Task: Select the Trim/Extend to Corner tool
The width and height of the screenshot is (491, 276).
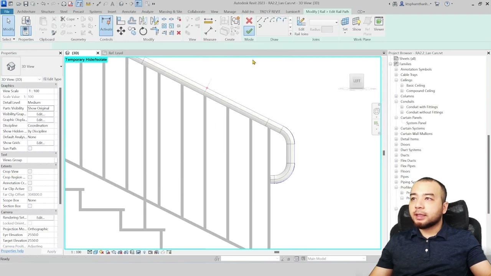Action: [154, 31]
